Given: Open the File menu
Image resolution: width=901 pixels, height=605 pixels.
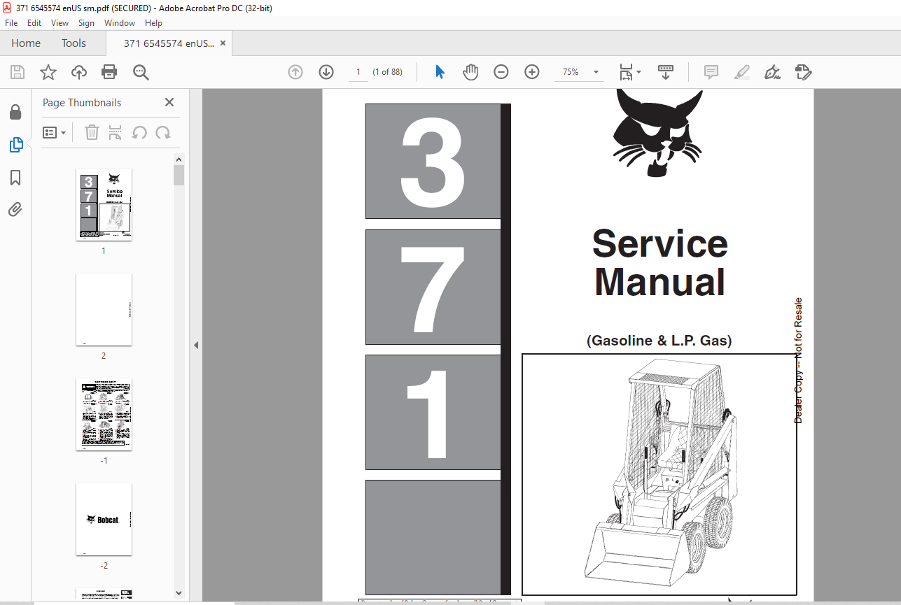Looking at the screenshot, I should tap(11, 23).
